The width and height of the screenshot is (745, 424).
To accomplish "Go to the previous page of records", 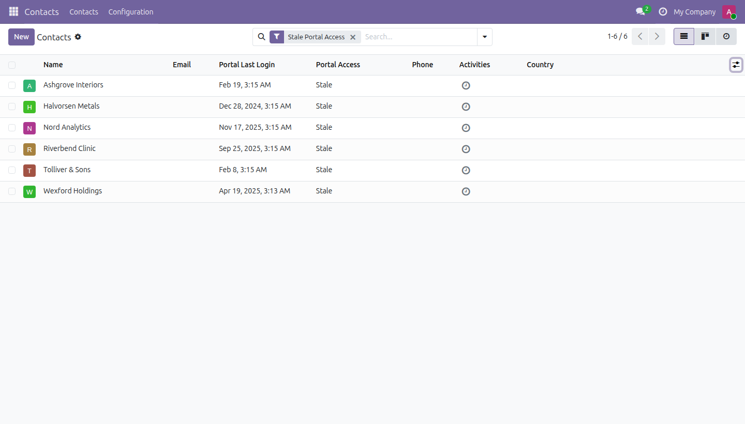I will click(640, 37).
